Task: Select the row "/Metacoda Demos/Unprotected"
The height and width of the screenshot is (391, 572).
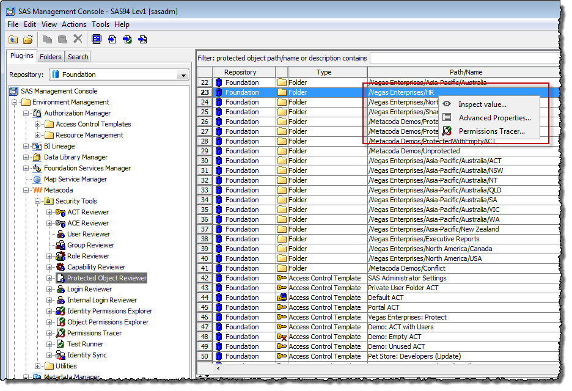Action: 379,151
